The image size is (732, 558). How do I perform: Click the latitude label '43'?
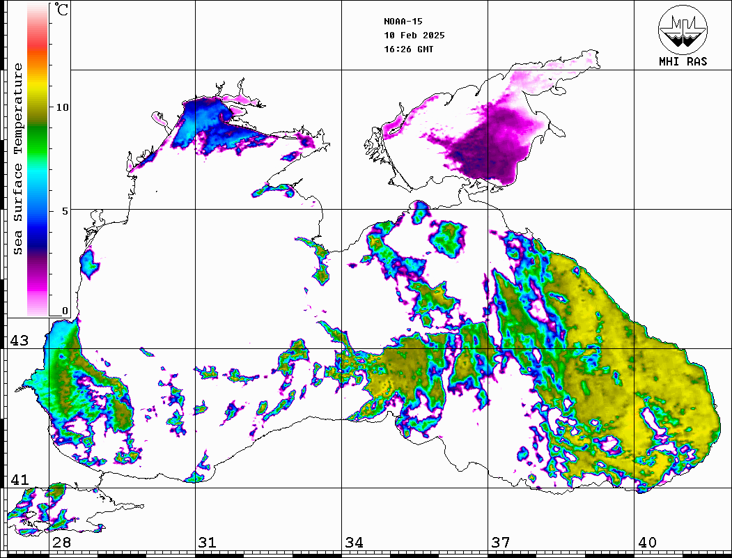pos(20,341)
